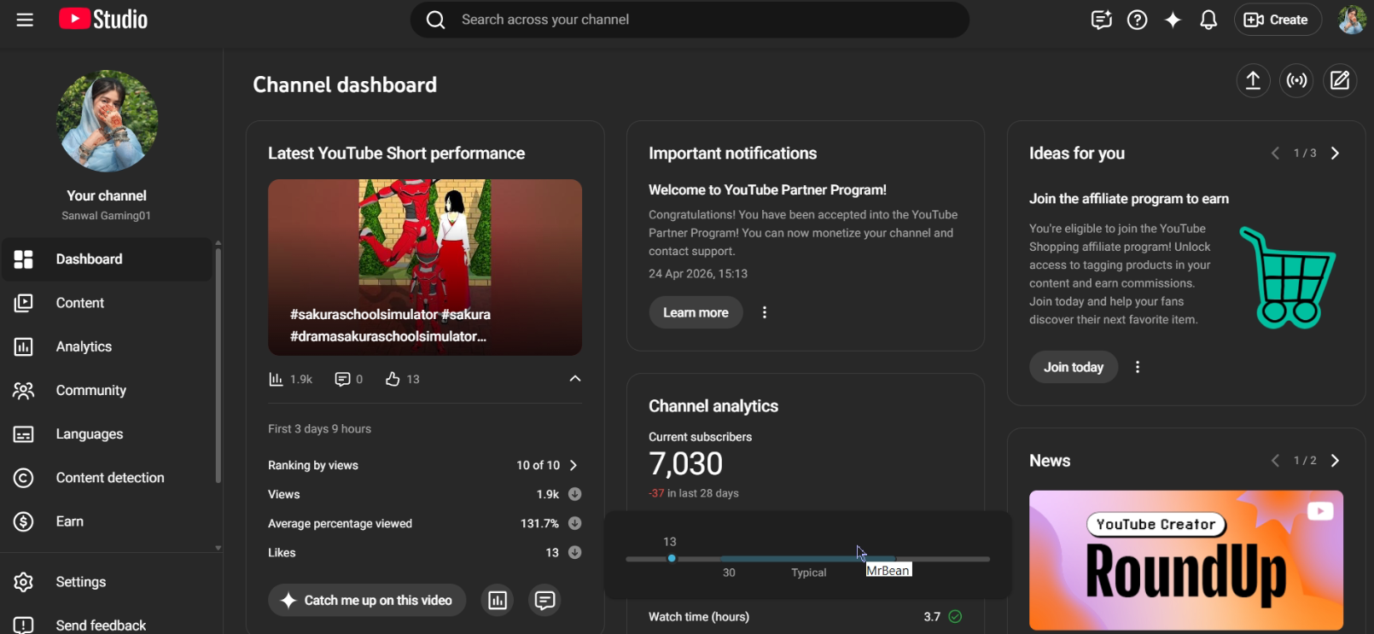This screenshot has width=1374, height=634.
Task: Click the -37 in last 28 days text
Action: pos(694,493)
